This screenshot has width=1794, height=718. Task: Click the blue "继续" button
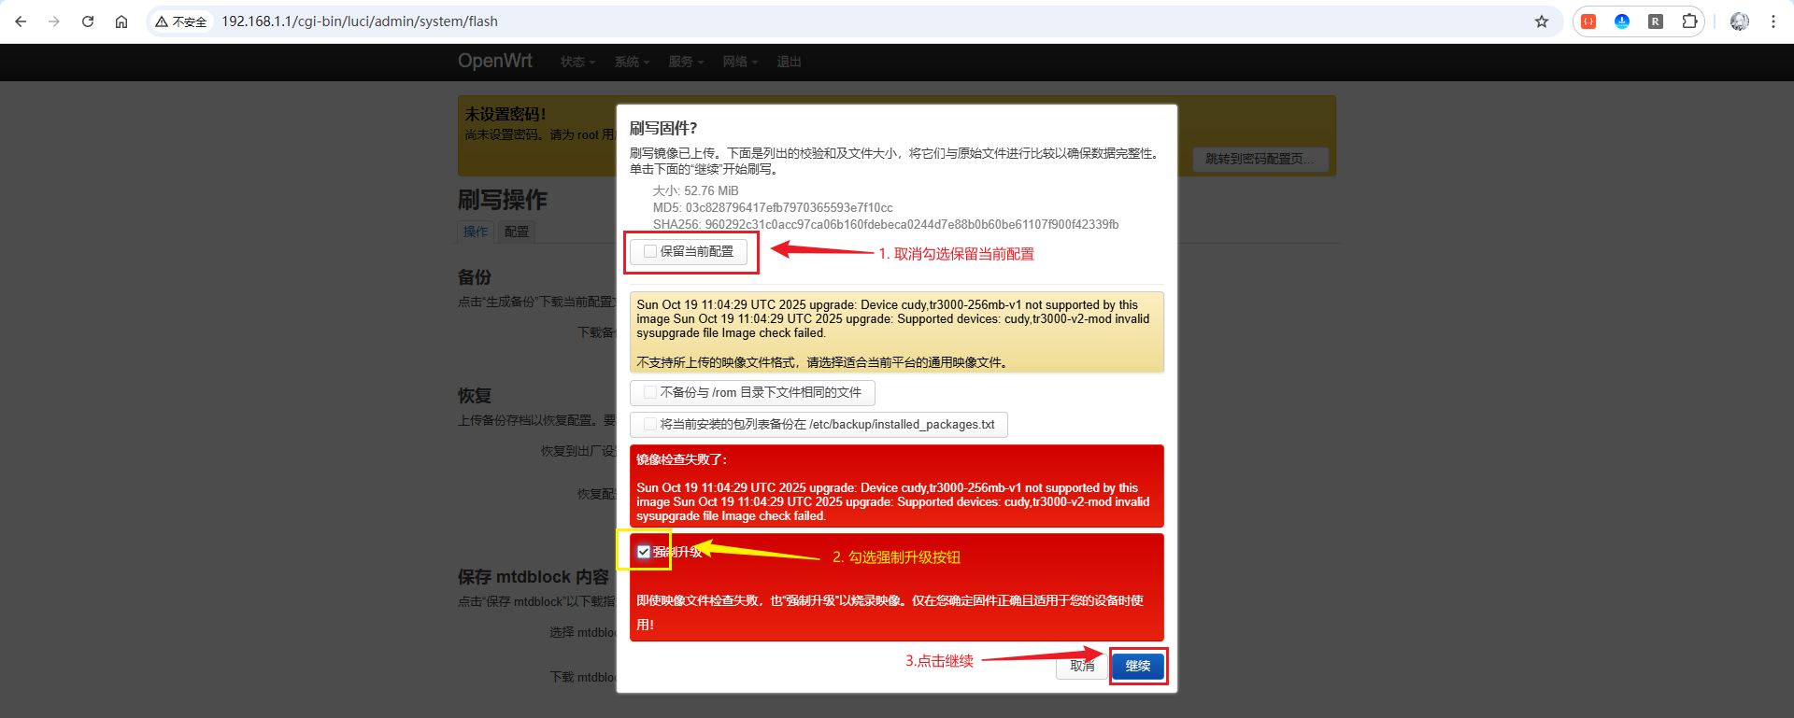(1137, 666)
